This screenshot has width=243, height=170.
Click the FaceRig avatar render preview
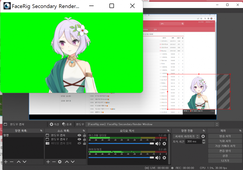71,53
